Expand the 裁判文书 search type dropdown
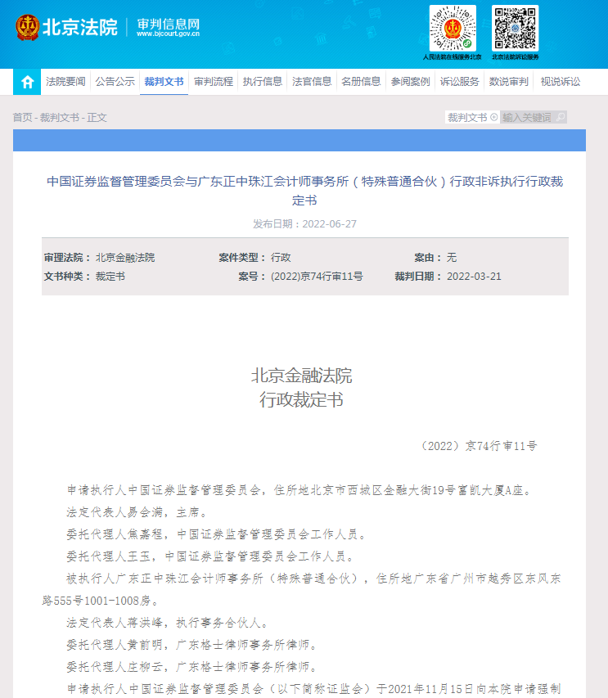The width and height of the screenshot is (608, 698). tap(472, 118)
